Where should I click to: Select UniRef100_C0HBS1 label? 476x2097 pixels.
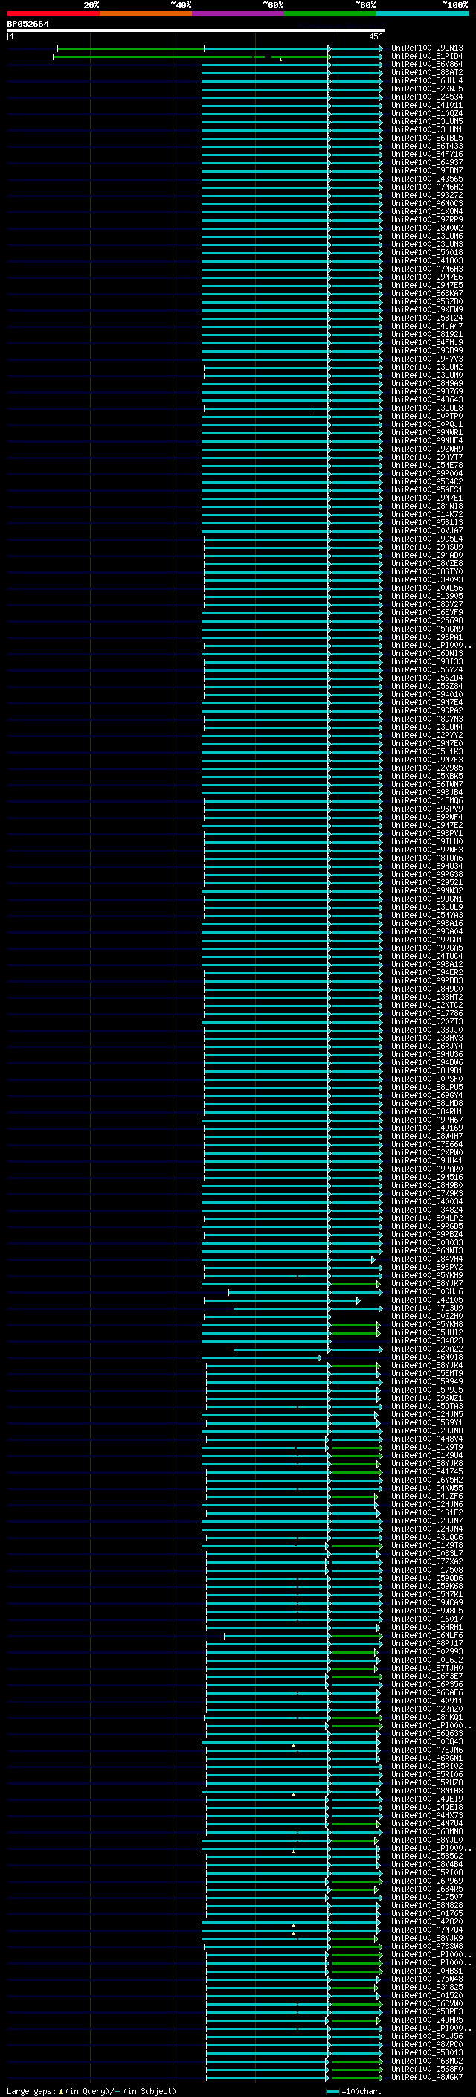click(x=426, y=1970)
